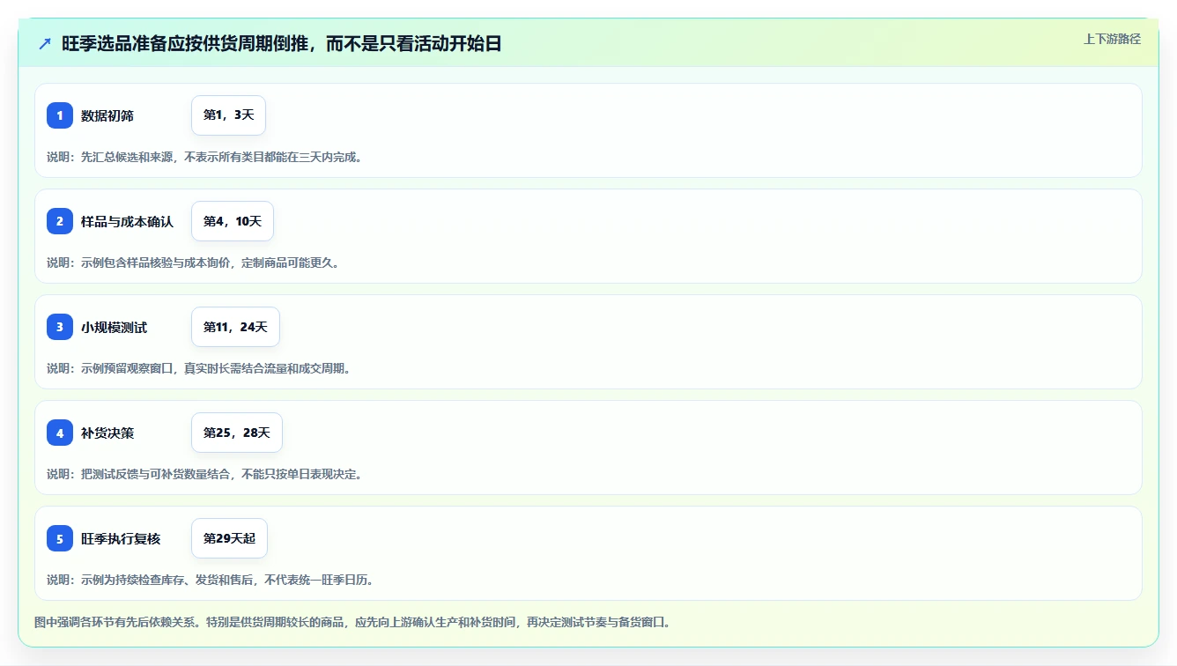
Task: Click step number badge 4
Action: (60, 433)
